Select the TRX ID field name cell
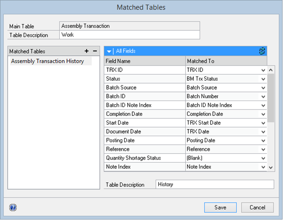The image size is (283, 220). click(x=144, y=70)
